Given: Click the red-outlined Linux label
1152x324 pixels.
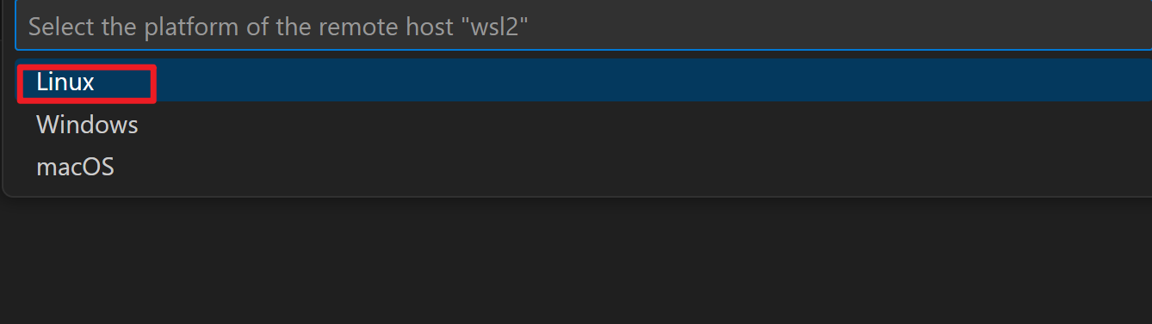Looking at the screenshot, I should (65, 83).
